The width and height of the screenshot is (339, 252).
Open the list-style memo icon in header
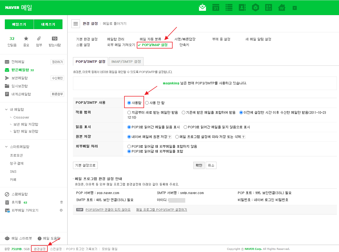229,8
